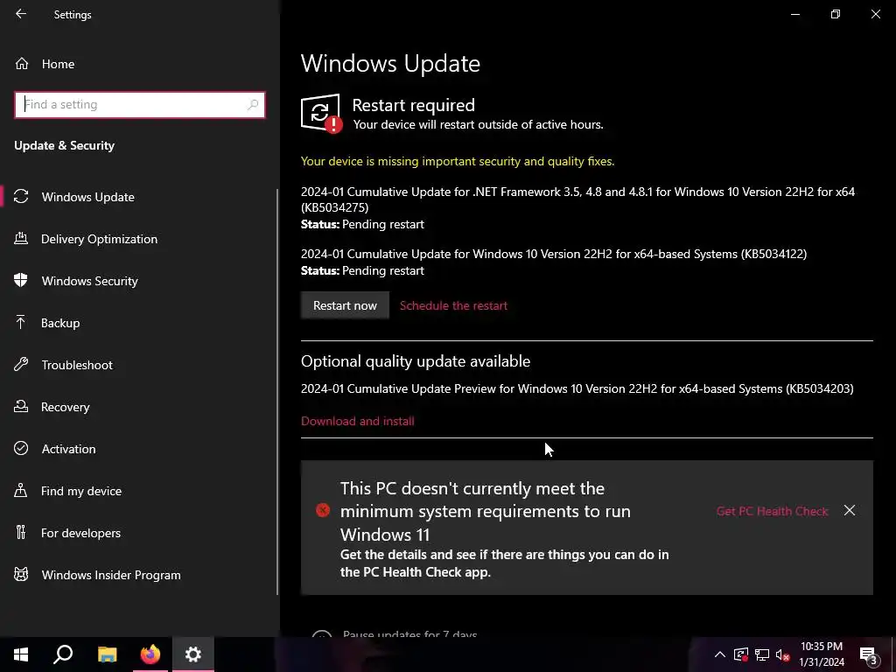The height and width of the screenshot is (672, 896).
Task: Launch Firefox from the taskbar
Action: click(150, 654)
